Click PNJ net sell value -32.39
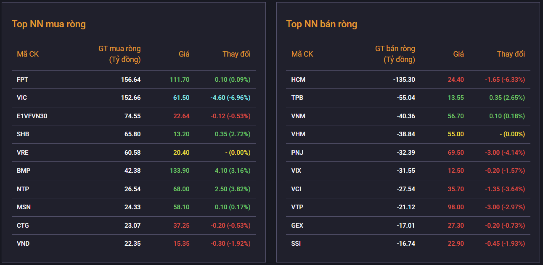543x265 pixels. [406, 153]
